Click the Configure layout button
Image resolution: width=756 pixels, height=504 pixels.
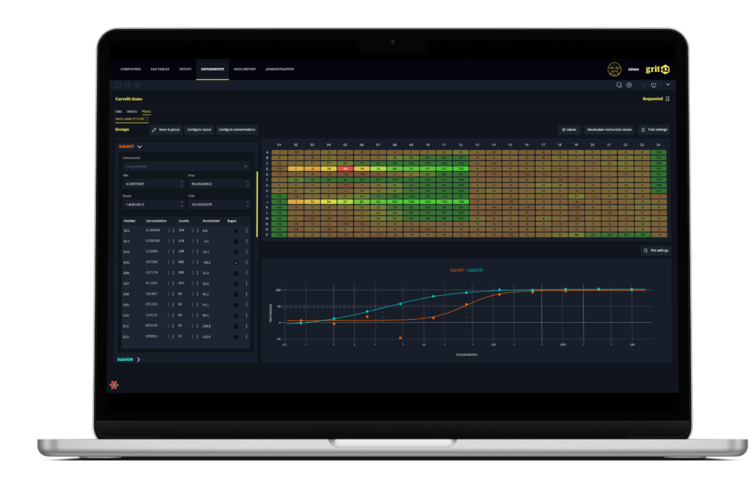click(199, 130)
